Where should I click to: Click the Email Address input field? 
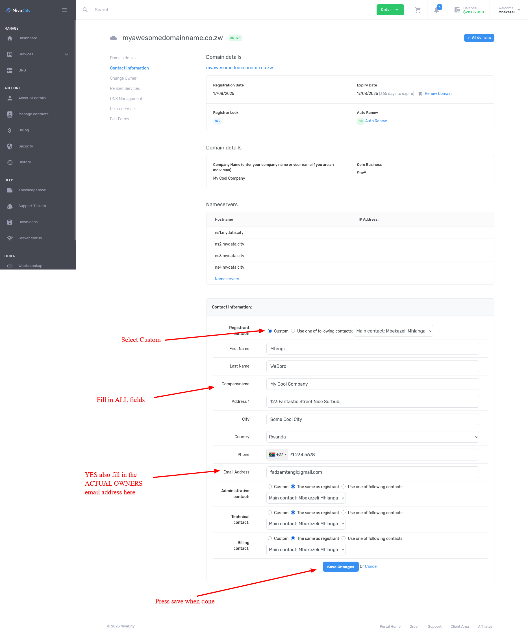tap(372, 472)
